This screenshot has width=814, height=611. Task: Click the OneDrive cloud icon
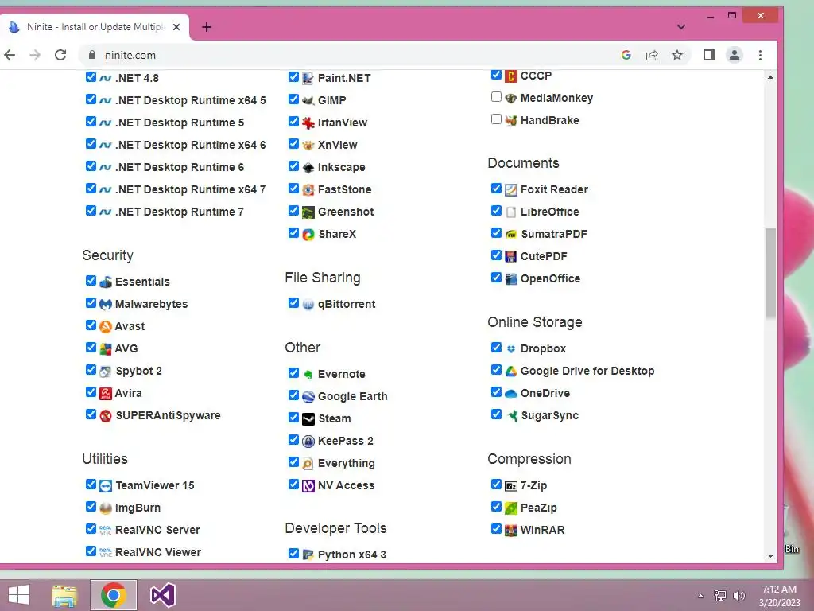[x=511, y=394]
